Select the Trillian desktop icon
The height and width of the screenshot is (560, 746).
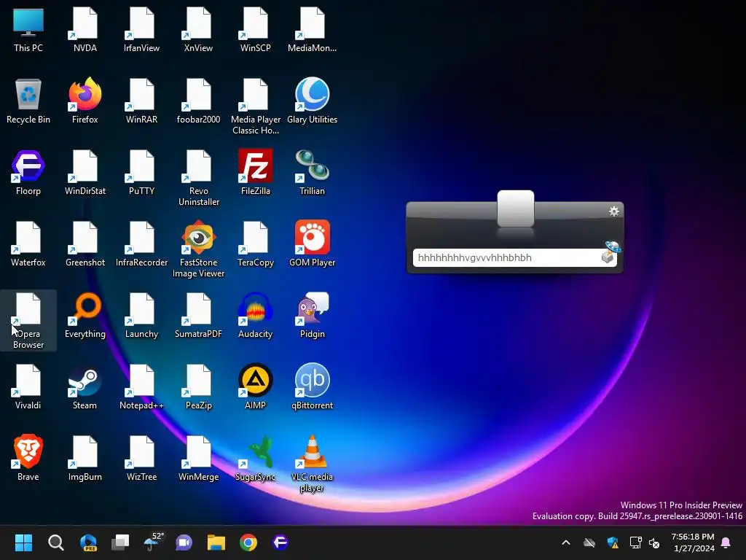click(x=312, y=172)
